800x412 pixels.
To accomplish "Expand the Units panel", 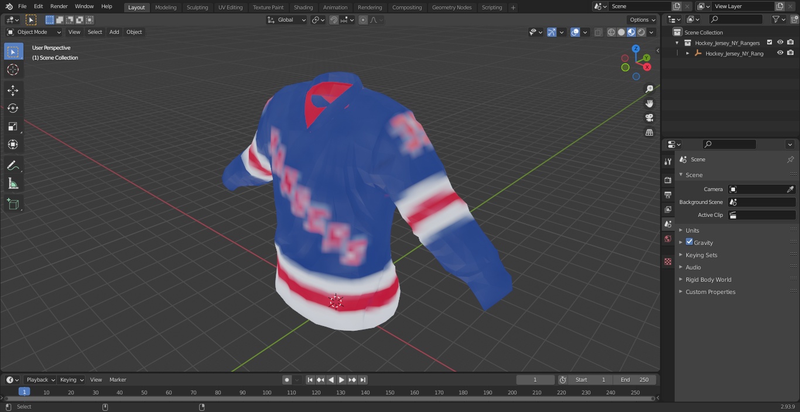I will point(692,230).
